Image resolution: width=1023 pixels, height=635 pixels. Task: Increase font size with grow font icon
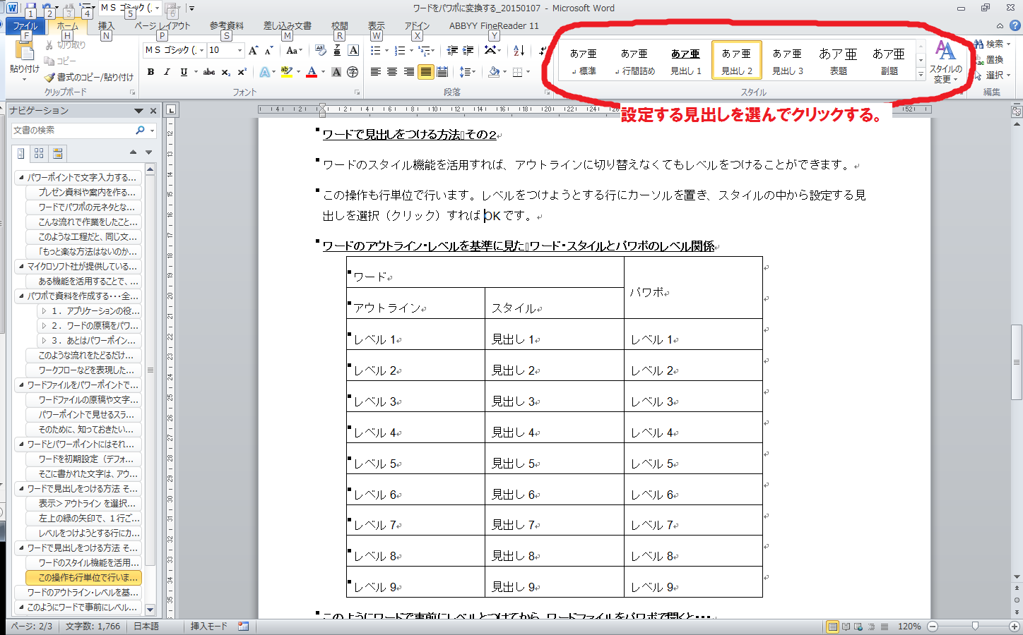[253, 51]
